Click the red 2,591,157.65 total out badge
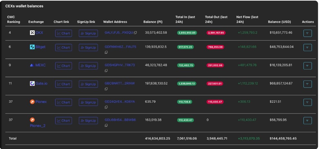The image size is (319, 149). (216, 33)
